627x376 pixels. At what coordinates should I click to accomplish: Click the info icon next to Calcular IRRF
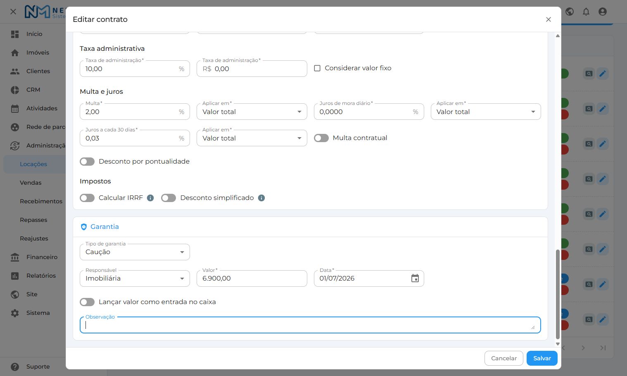tap(150, 198)
